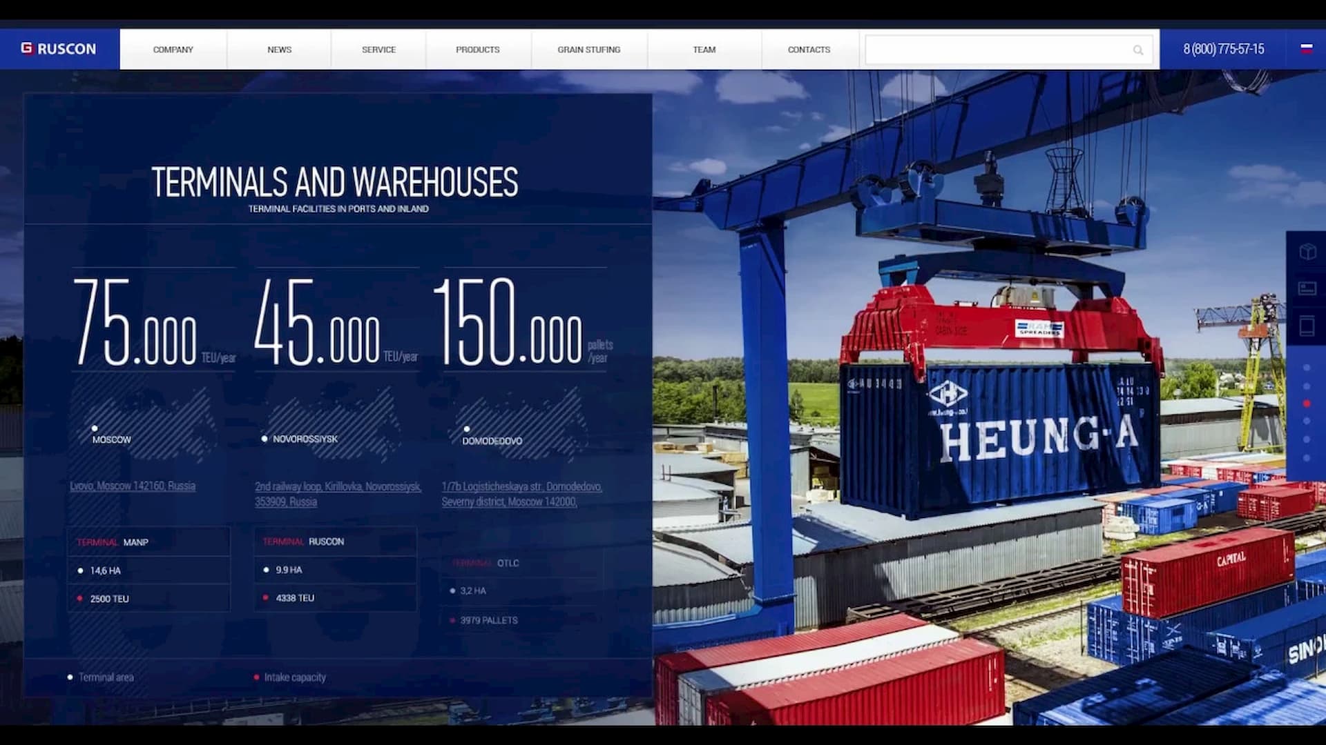Open the Team menu item
This screenshot has height=745, width=1326.
pyautogui.click(x=704, y=50)
